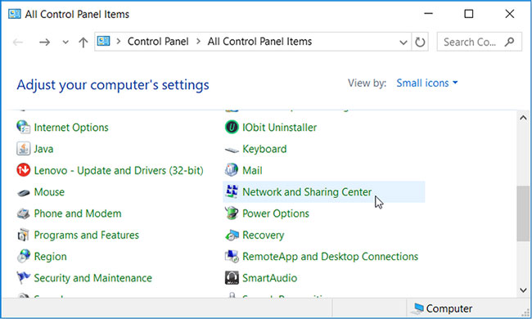Viewport: 532px width, 319px height.
Task: Click the All Control Panel Items window title
Action: pyautogui.click(x=77, y=14)
